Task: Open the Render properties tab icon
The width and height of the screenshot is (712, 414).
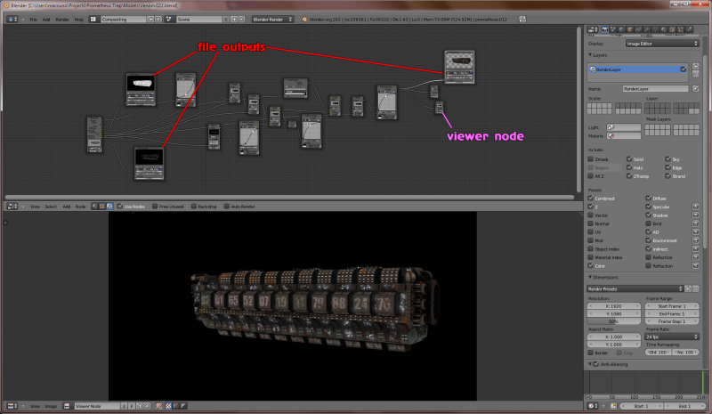Action: [x=605, y=29]
